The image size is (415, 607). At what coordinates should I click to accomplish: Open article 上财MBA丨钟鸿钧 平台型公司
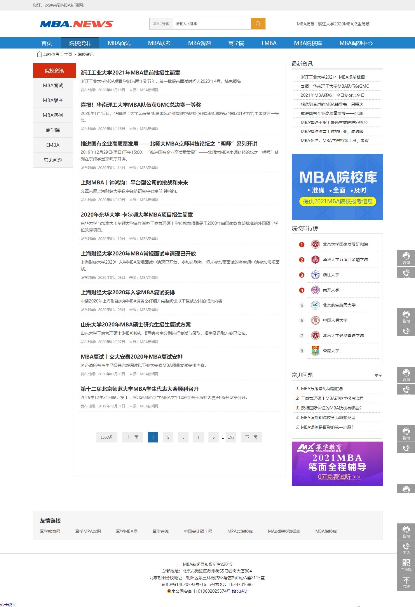tap(134, 183)
